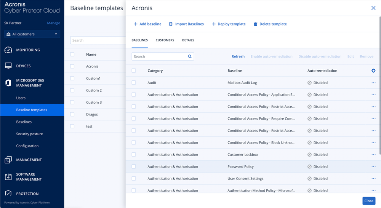This screenshot has height=208, width=381.
Task: Open more actions for User Consent Settings
Action: pos(373,179)
